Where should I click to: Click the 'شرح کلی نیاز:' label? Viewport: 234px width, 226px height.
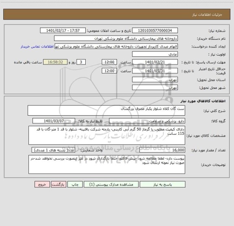coord(214,111)
